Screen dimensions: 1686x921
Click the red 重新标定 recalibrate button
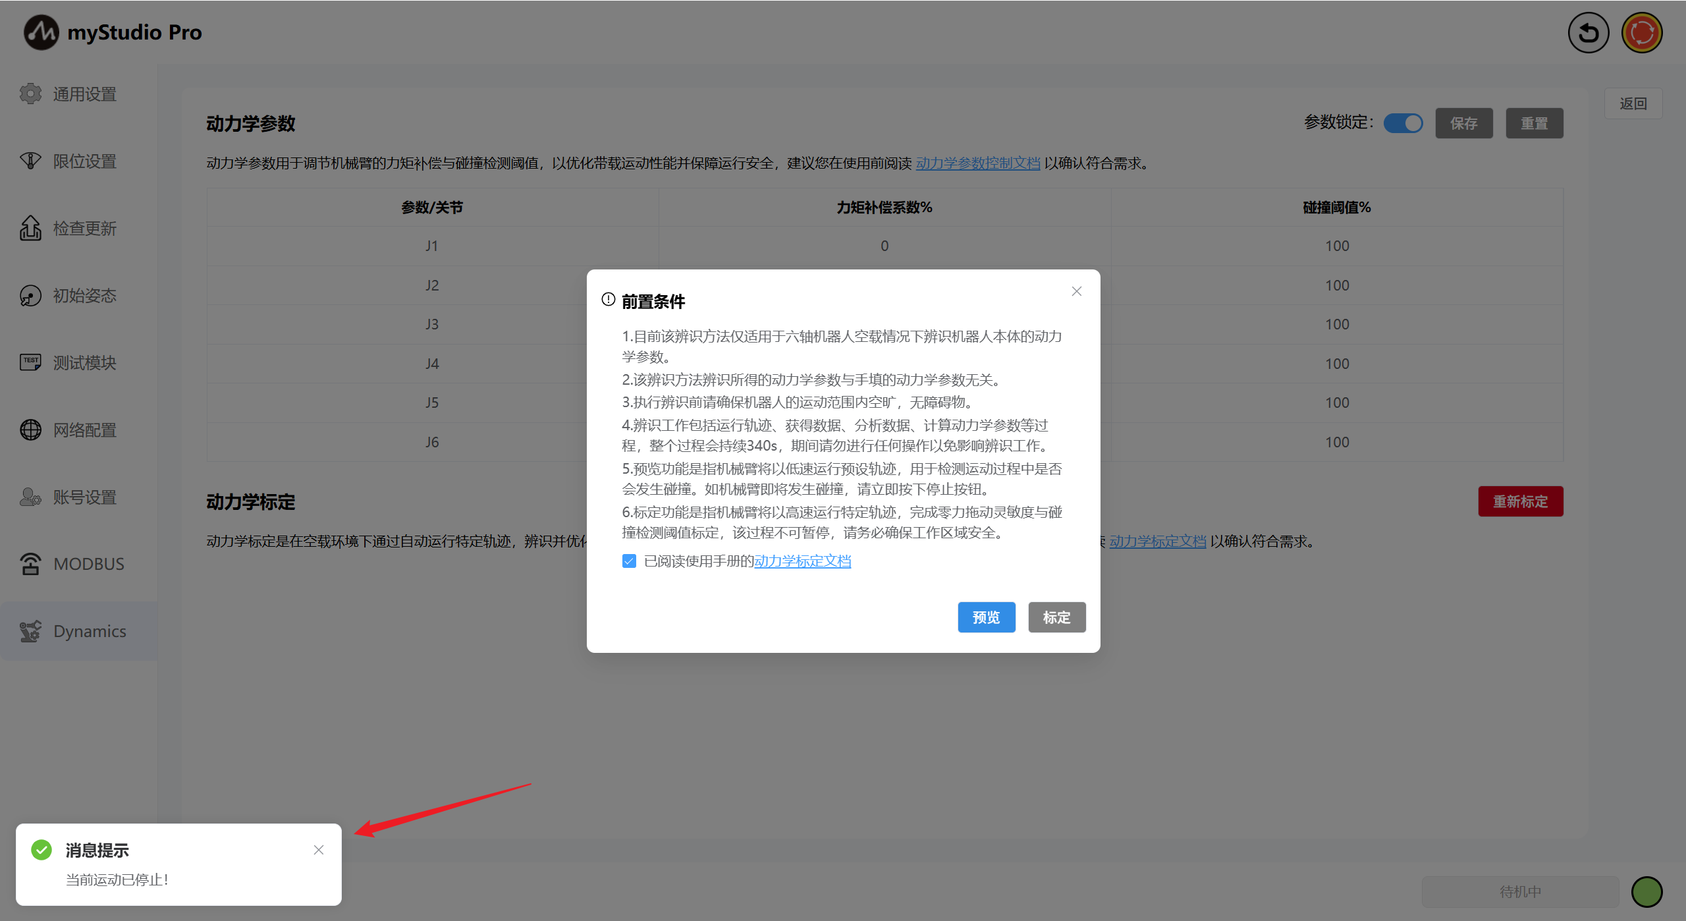pyautogui.click(x=1520, y=502)
